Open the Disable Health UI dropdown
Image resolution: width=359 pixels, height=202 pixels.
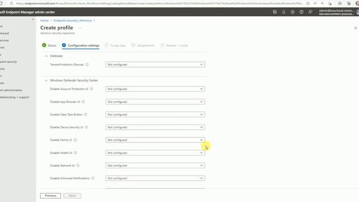click(x=155, y=153)
